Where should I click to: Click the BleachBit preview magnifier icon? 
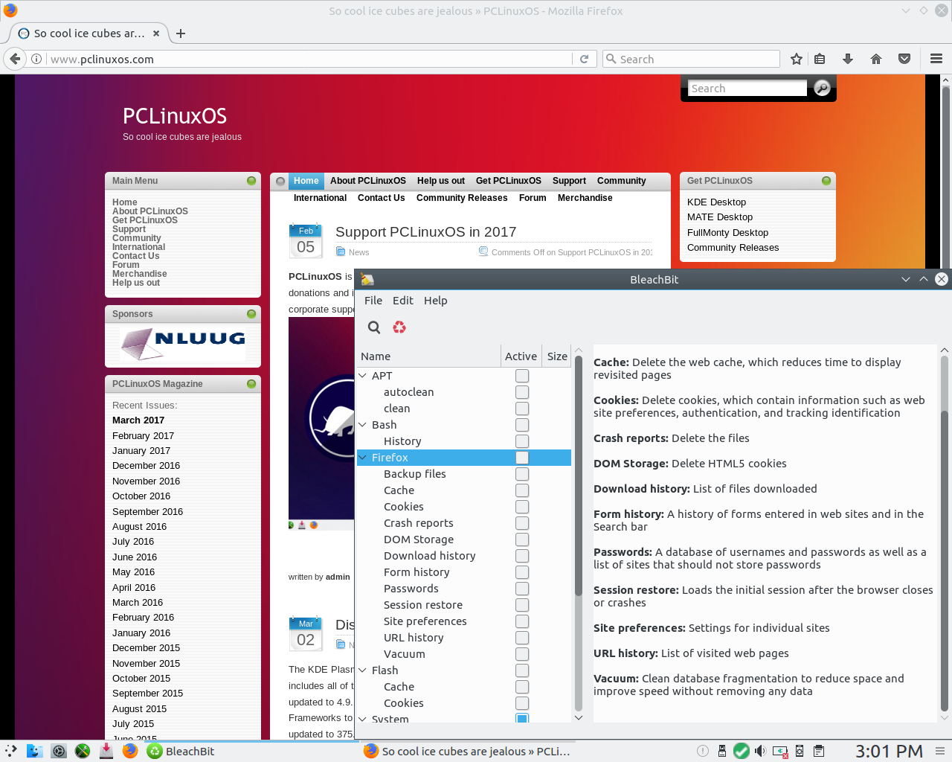(x=374, y=327)
